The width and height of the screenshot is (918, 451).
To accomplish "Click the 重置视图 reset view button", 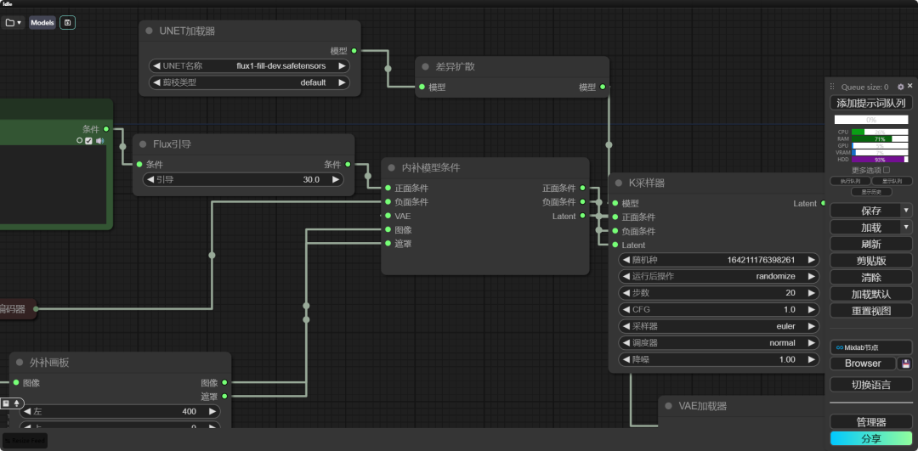I will pyautogui.click(x=871, y=311).
